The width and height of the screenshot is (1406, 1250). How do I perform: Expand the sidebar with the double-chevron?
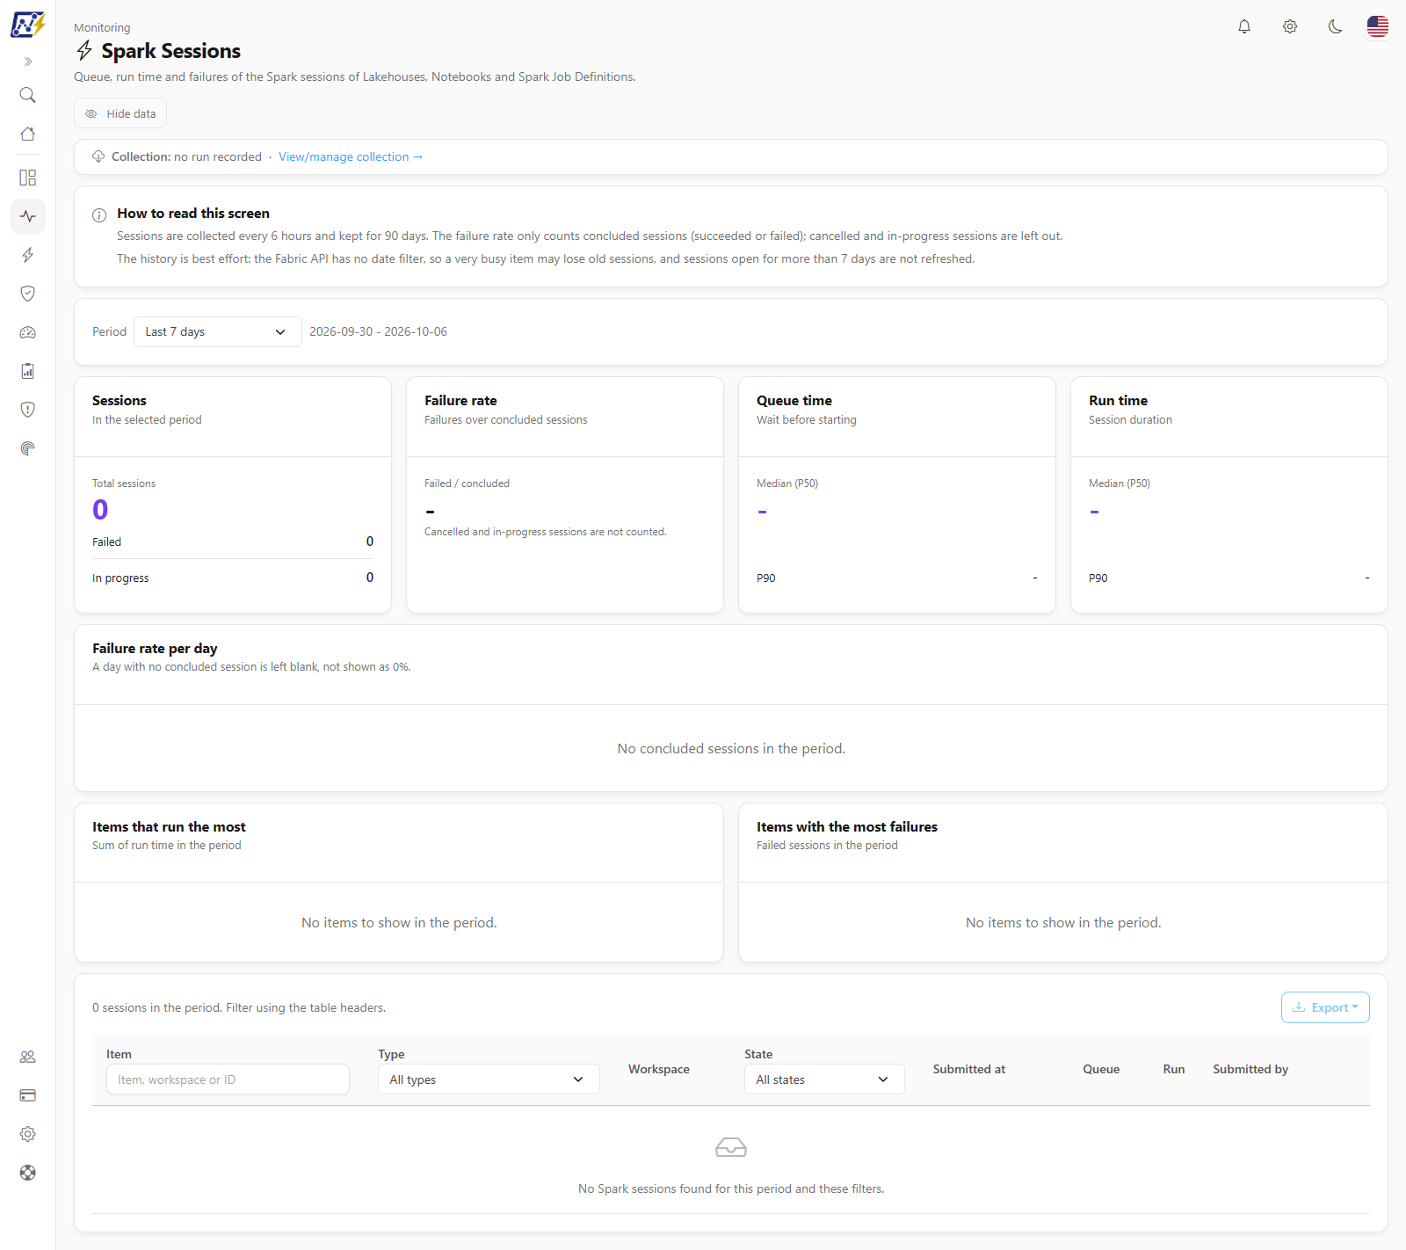pos(28,62)
